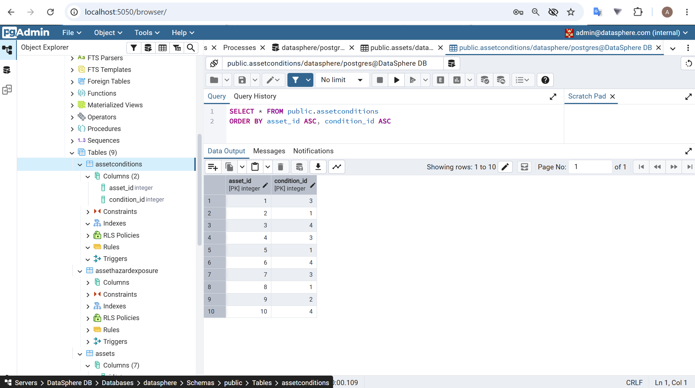The height and width of the screenshot is (388, 695).
Task: Select the condition_id integer column node
Action: point(137,200)
